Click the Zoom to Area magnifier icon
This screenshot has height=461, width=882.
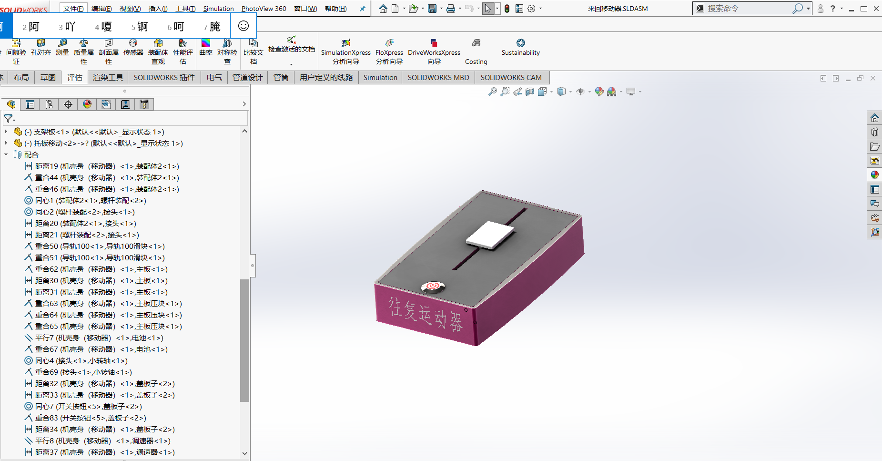505,92
